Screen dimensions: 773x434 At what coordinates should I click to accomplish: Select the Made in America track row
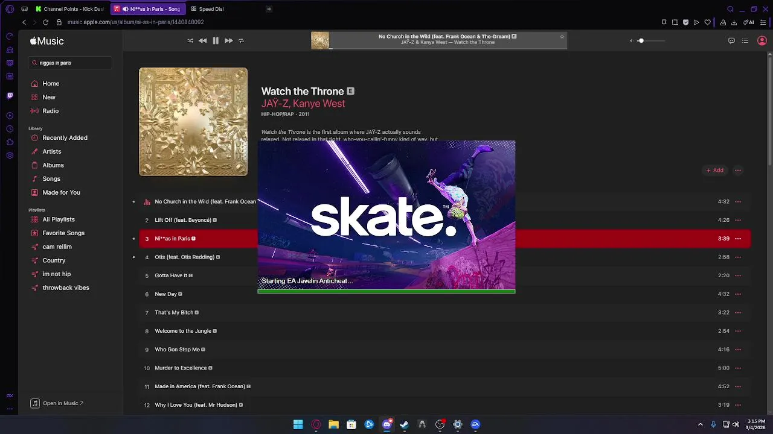(444, 386)
